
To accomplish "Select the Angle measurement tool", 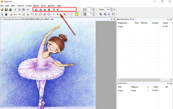I will pyautogui.click(x=24, y=14).
